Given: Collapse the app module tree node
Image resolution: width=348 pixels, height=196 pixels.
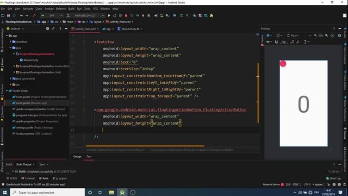Looking at the screenshot, I should tap(7, 35).
